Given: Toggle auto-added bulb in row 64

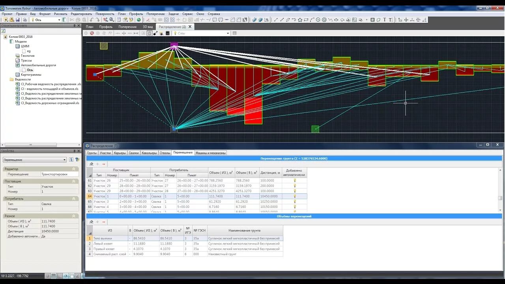Looking at the screenshot, I should pyautogui.click(x=294, y=196).
